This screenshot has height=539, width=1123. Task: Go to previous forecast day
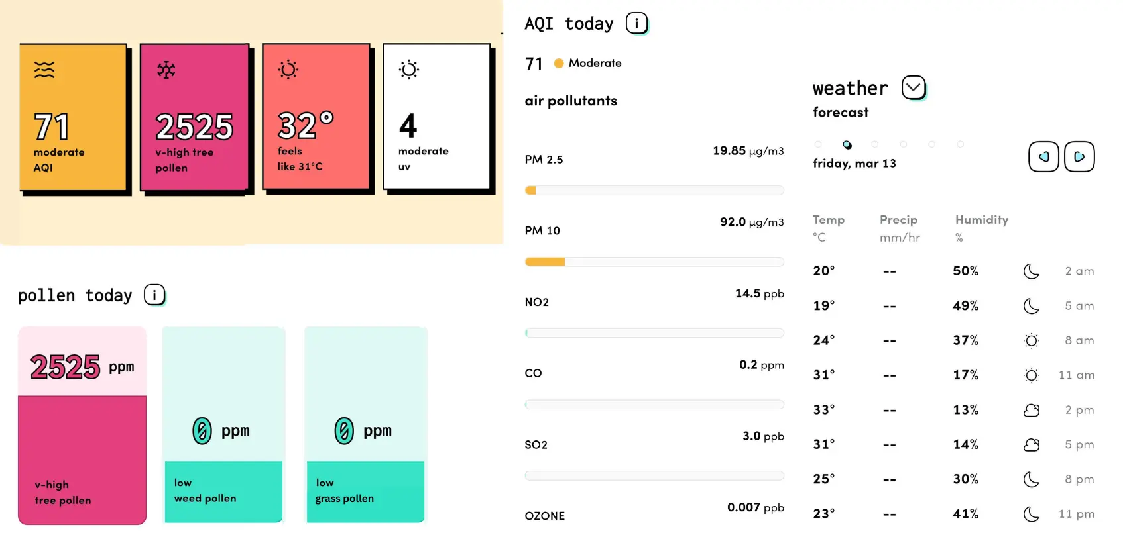(1043, 157)
